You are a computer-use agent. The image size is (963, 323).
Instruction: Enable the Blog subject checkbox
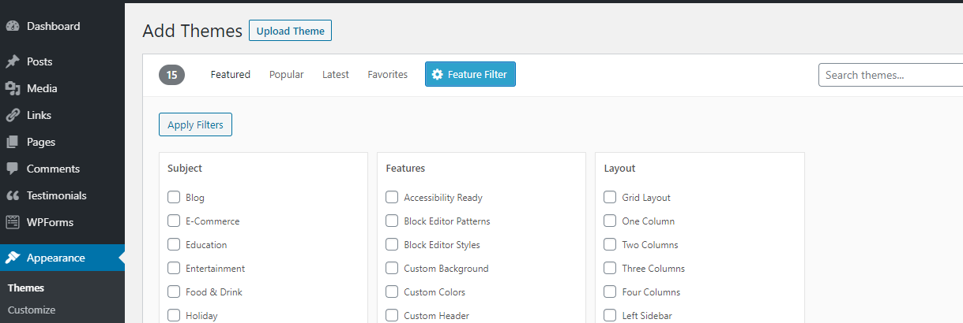[174, 197]
